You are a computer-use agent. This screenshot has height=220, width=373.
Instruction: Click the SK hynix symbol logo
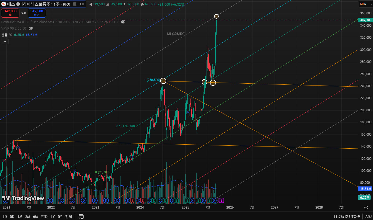[x=4, y=4]
